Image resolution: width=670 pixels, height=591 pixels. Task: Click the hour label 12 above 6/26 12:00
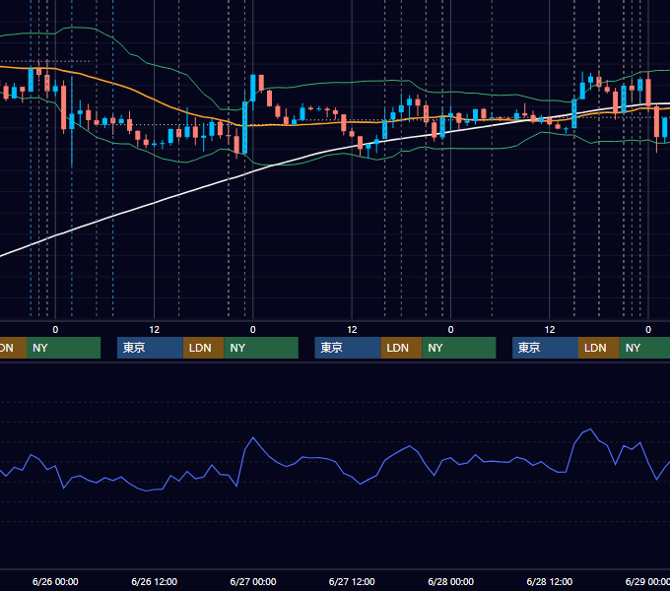[x=155, y=330]
